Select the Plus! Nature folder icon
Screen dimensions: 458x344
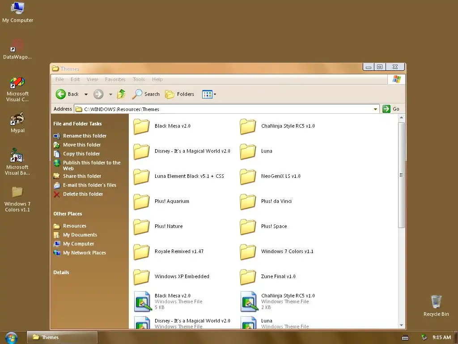141,227
